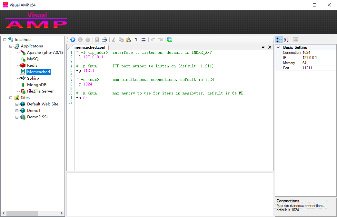Screen dimensions: 337x217
Task: Click the tree scrollbar right arrow
Action: [62, 213]
